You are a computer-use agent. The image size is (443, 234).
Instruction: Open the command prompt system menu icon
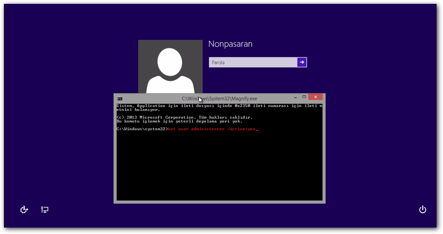tap(120, 99)
